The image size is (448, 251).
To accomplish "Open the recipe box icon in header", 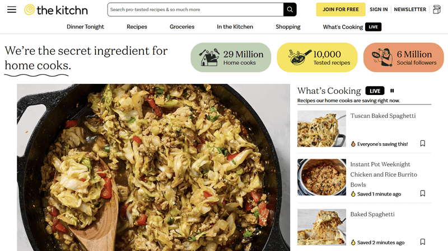I will click(x=437, y=10).
